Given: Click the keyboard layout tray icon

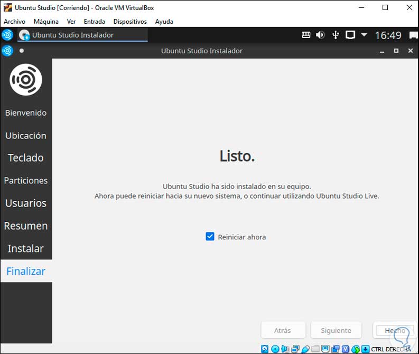Looking at the screenshot, I should coord(306,35).
